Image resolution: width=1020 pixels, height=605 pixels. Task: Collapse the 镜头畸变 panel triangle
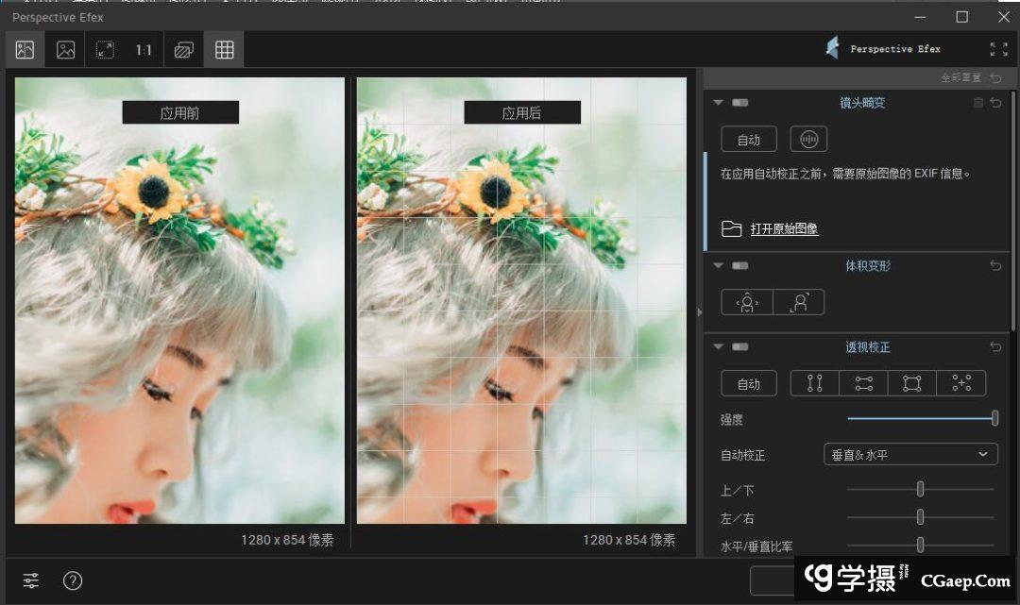[718, 103]
